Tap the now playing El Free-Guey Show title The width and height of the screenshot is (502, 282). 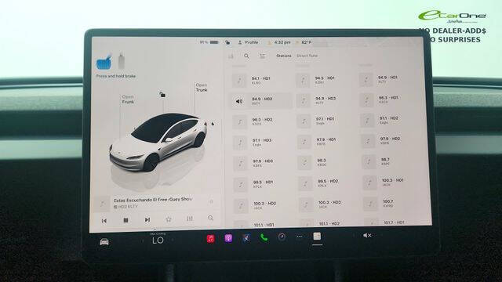pos(153,200)
